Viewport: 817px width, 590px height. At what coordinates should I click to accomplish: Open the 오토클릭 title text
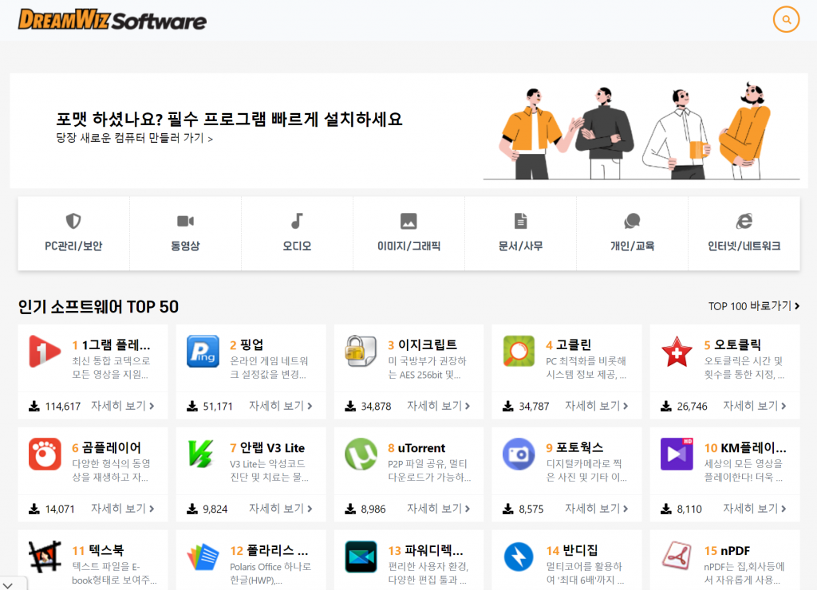pyautogui.click(x=737, y=344)
